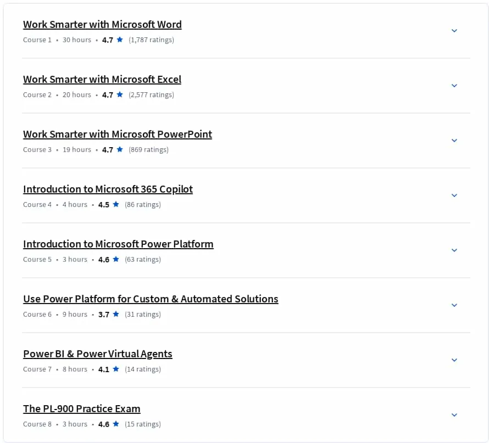Screen dimensions: 489x443
Task: Expand the Work Smarter with Microsoft Word course
Action: tap(454, 31)
